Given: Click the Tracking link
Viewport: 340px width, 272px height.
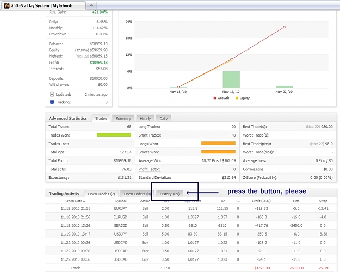Looking at the screenshot, I should click(x=63, y=102).
